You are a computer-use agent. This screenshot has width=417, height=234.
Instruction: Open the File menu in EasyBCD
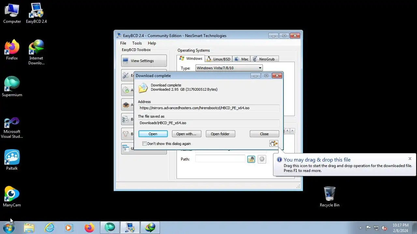click(123, 43)
